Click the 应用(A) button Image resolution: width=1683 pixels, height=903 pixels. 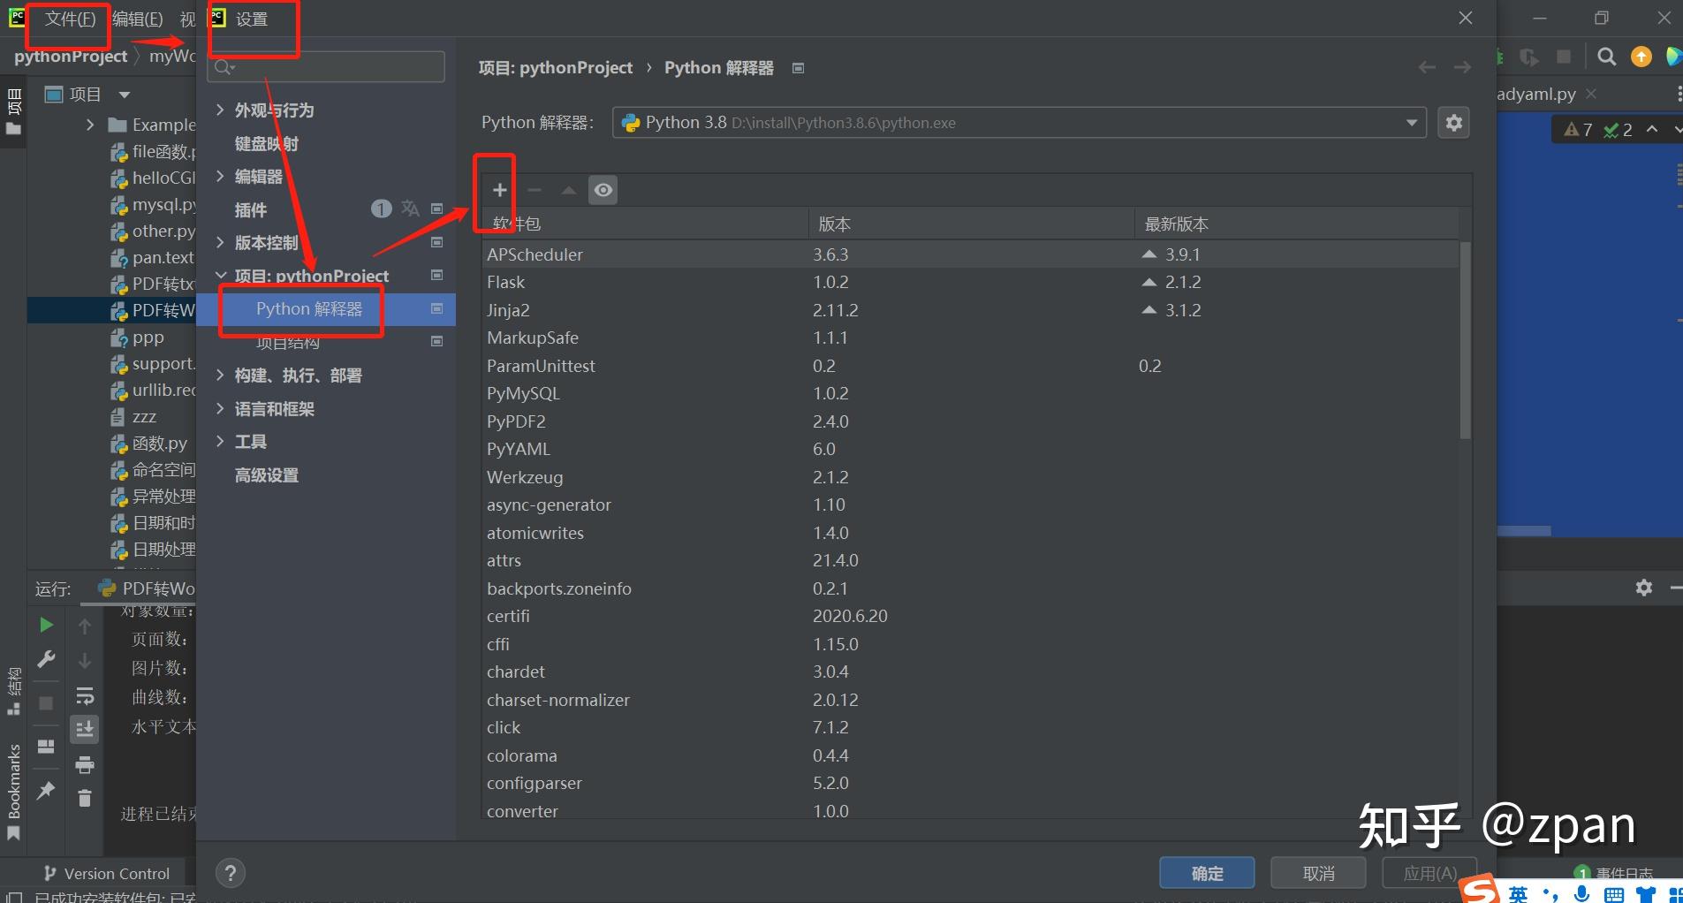(1429, 873)
